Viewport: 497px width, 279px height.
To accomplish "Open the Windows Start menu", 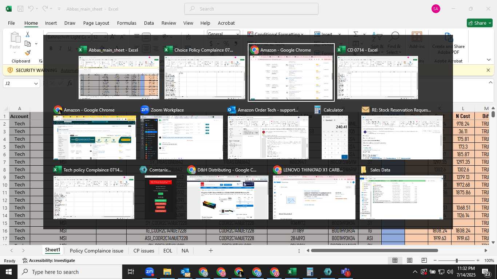I will (x=8, y=272).
